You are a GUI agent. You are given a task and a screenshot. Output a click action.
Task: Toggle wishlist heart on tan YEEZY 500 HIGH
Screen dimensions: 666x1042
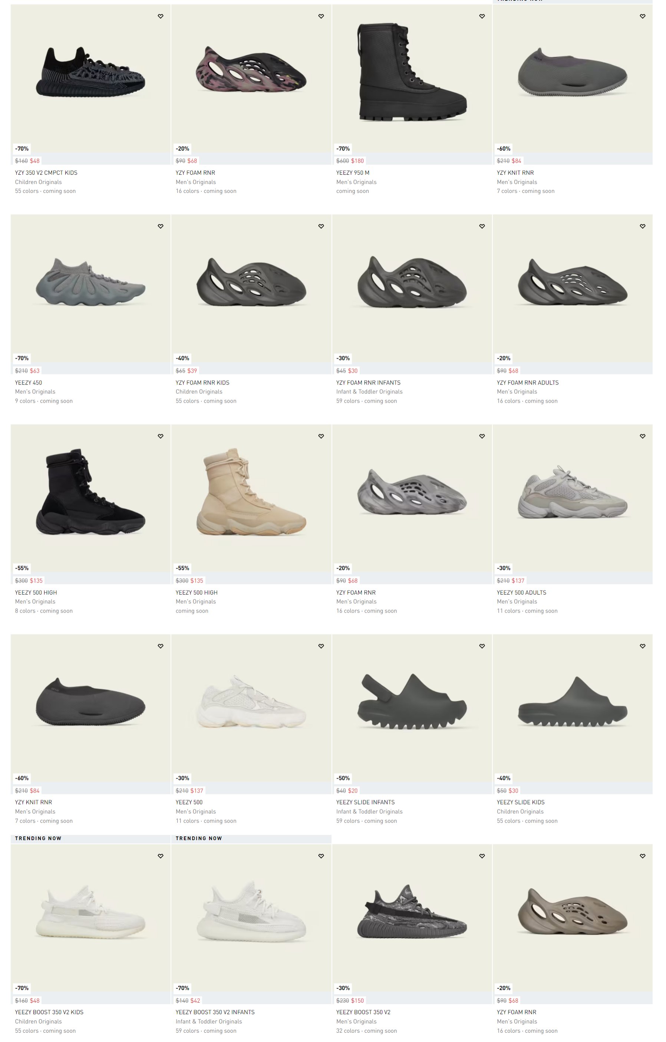[321, 436]
